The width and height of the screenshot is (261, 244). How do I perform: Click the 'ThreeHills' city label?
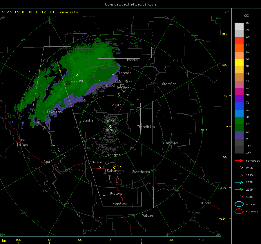click(x=146, y=127)
